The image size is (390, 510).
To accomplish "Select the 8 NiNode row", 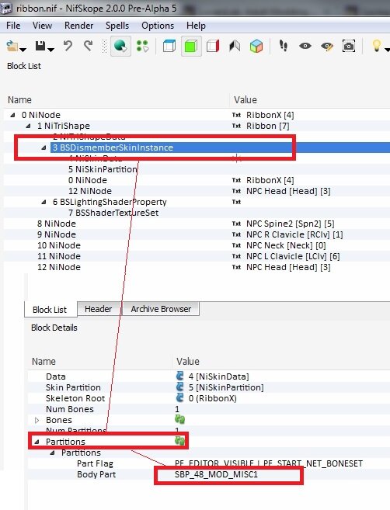I will click(57, 224).
